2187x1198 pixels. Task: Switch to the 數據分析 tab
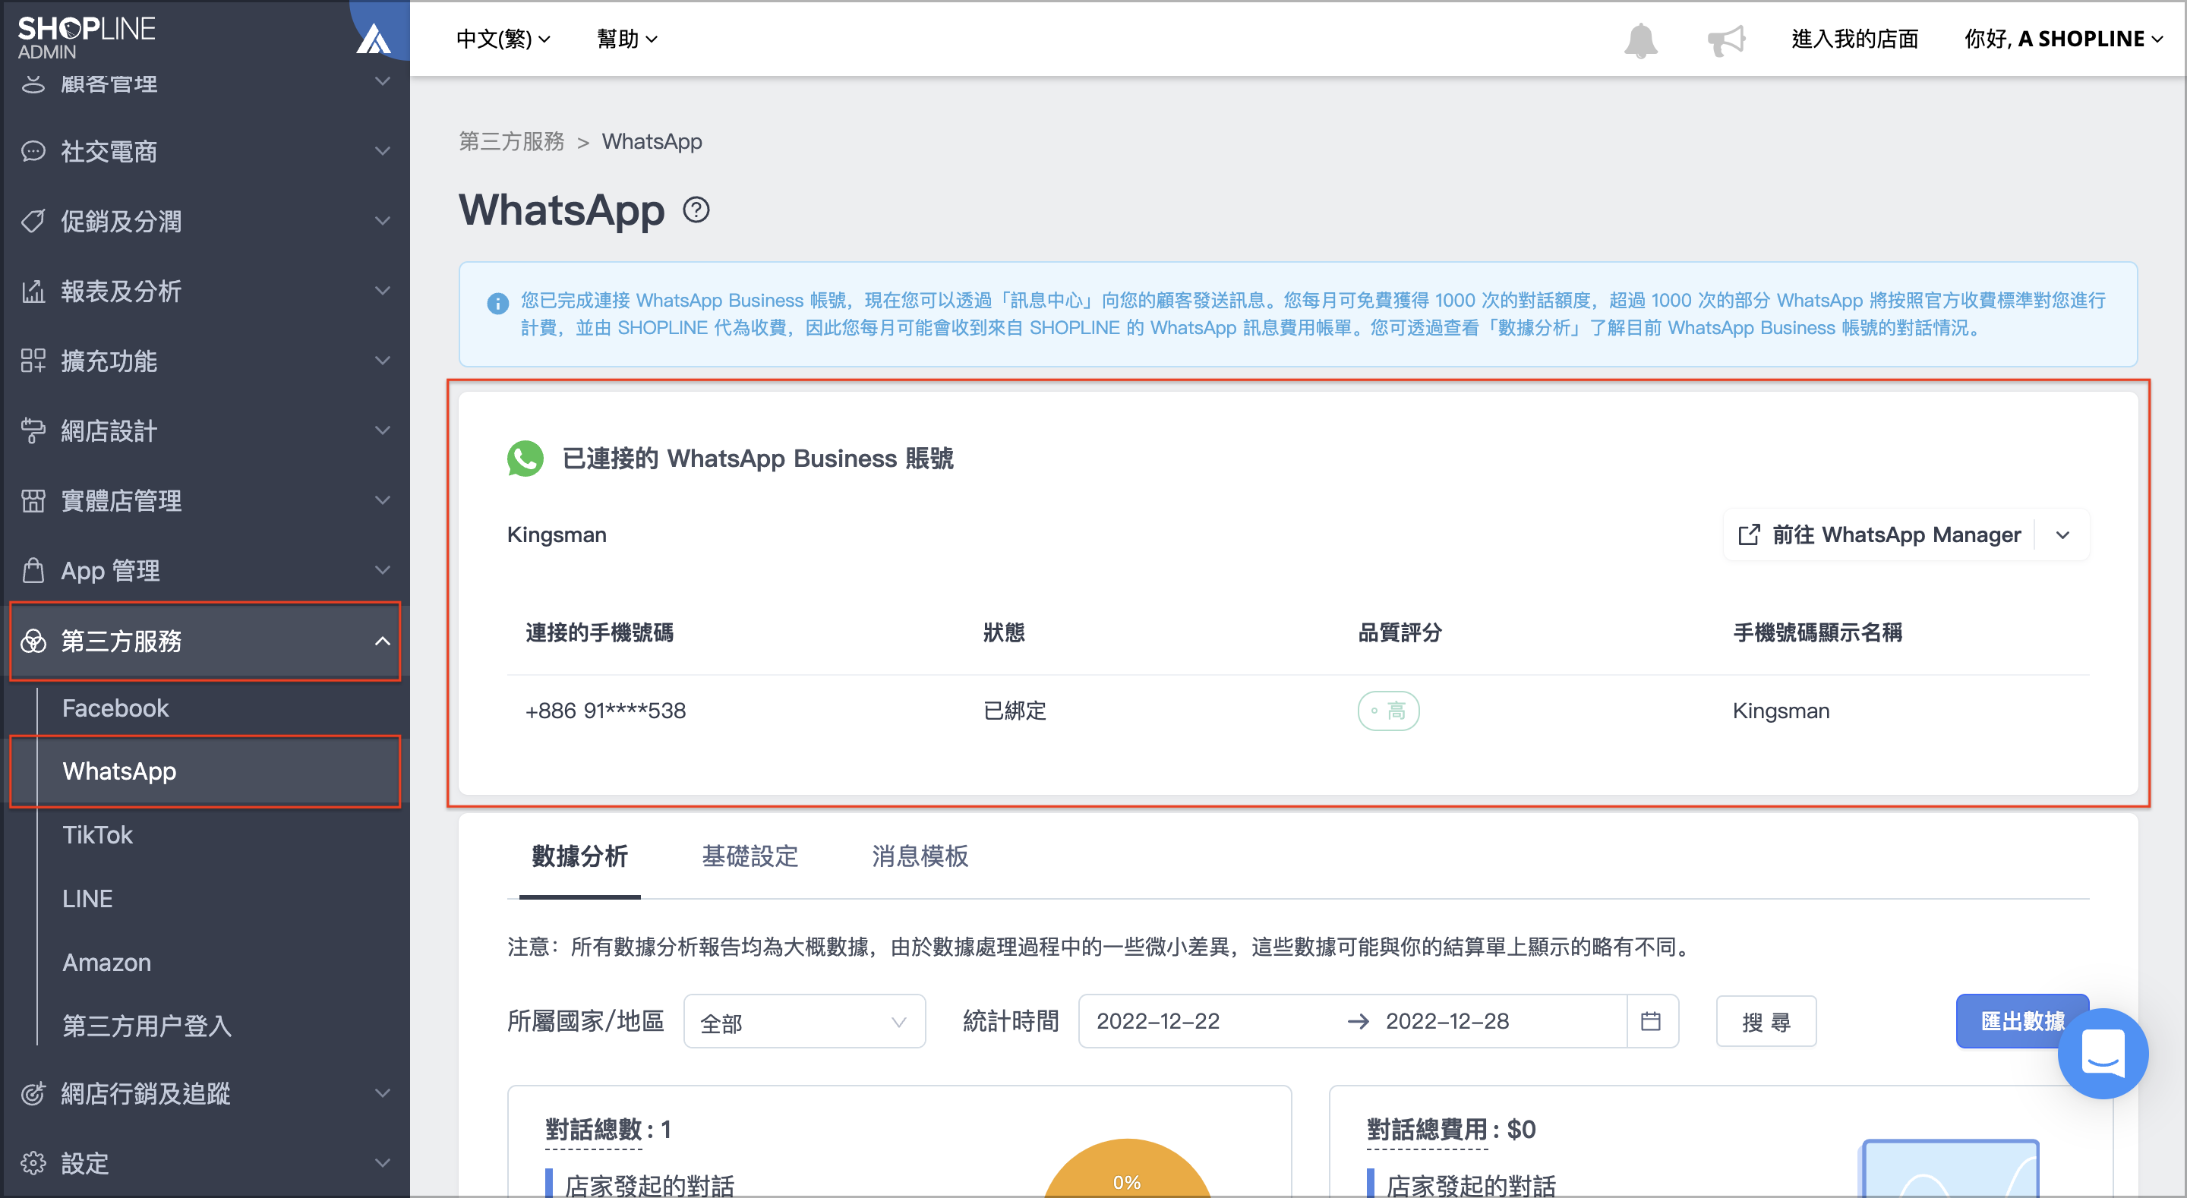pyautogui.click(x=580, y=856)
